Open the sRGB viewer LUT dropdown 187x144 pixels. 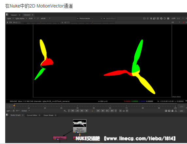45,18
